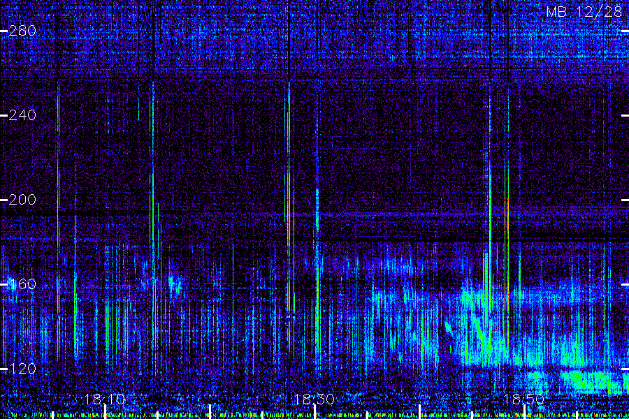Click the MB 12/28 date stamp

pyautogui.click(x=584, y=12)
